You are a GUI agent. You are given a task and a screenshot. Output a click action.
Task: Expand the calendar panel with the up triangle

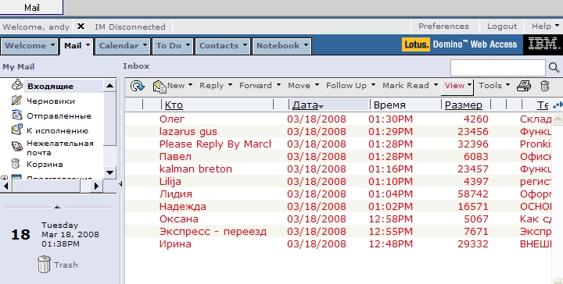coord(57,207)
